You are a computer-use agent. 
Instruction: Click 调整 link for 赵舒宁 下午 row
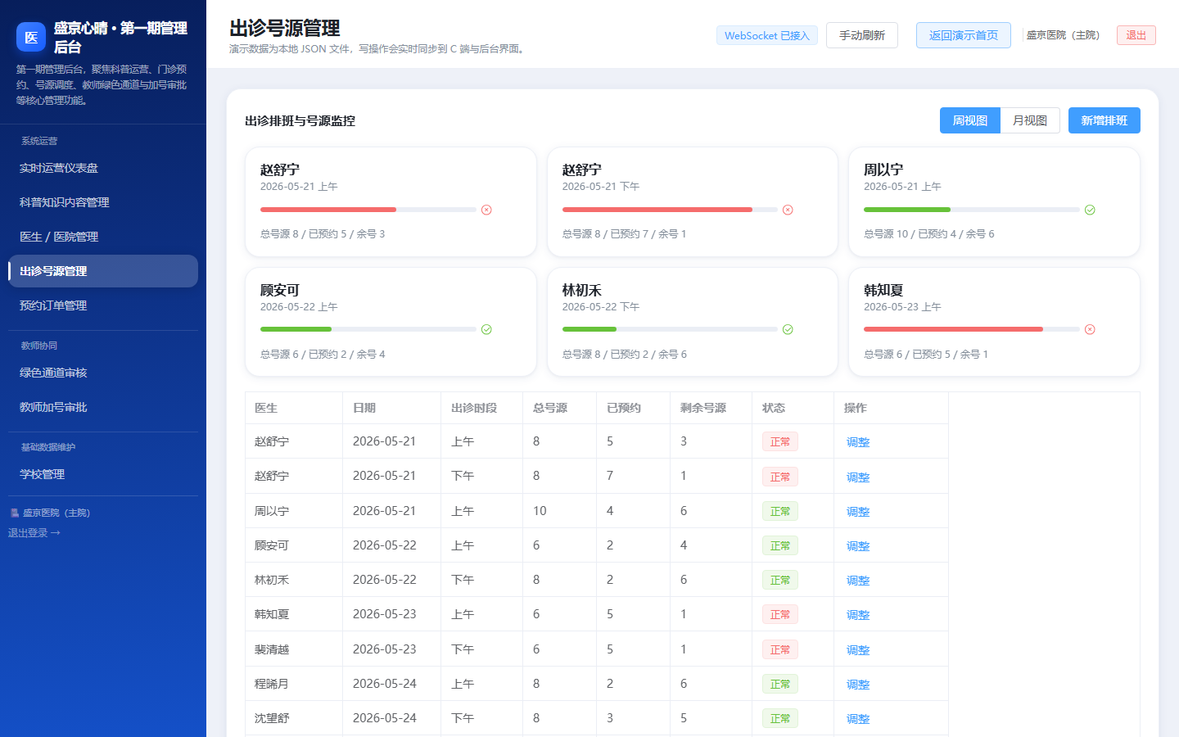tap(858, 477)
